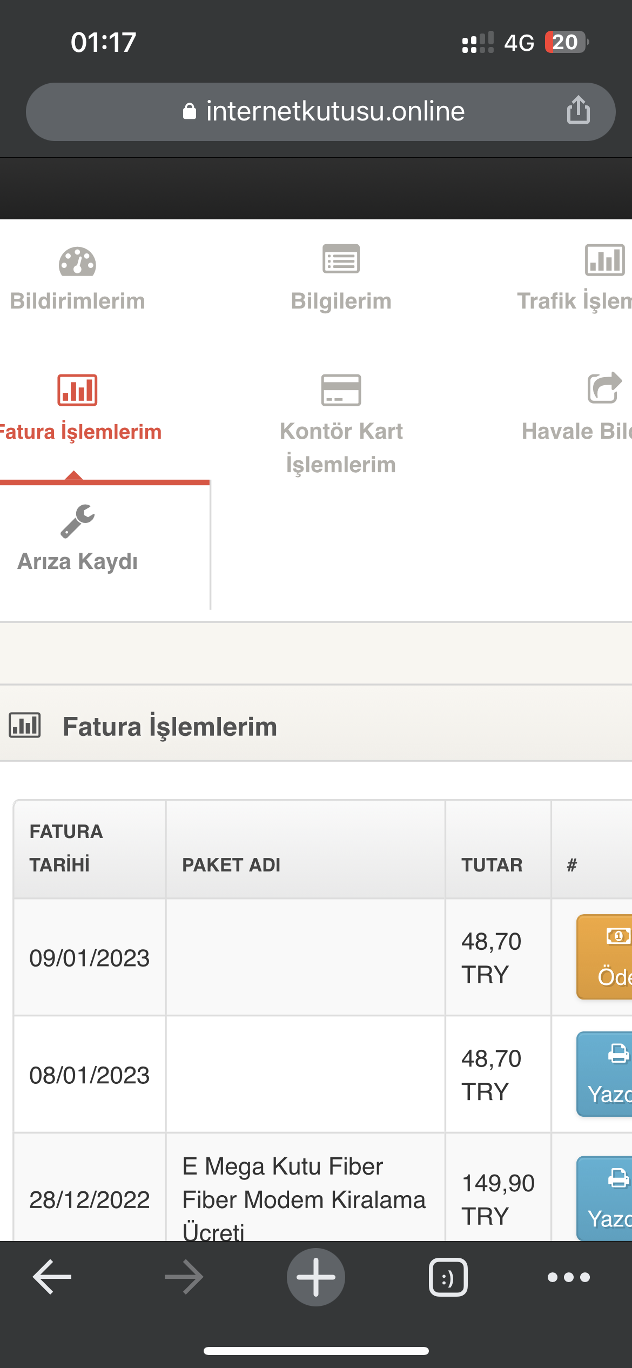Open Arıza Kaydı wrench icon

[x=77, y=521]
